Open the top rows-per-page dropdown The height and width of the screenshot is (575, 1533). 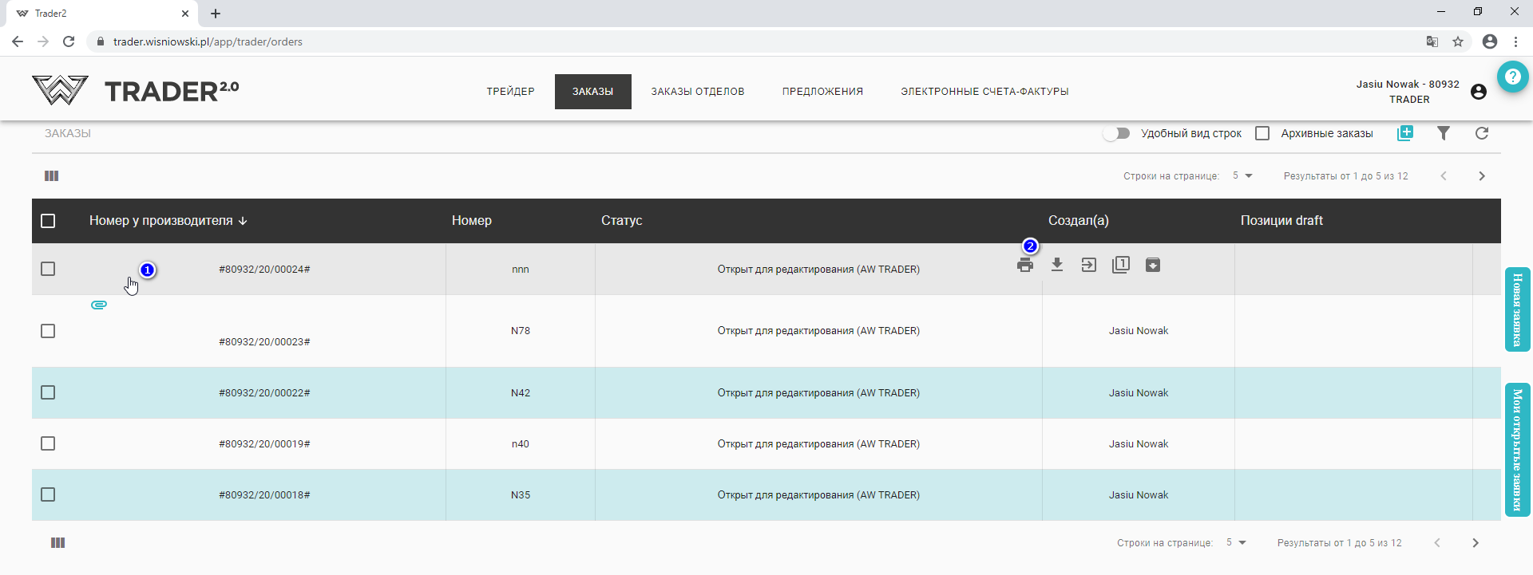1242,176
